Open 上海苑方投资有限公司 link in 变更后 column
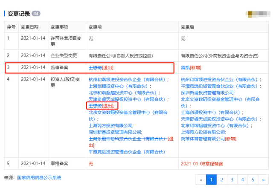Viewport: 273px width, 191px height. pyautogui.click(x=203, y=132)
